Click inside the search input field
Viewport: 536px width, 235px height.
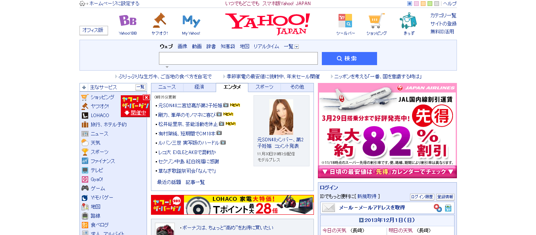click(238, 58)
